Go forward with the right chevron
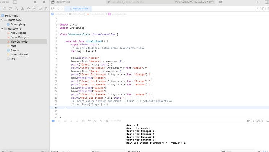Viewport: 269px width, 152px height. tap(63, 8)
